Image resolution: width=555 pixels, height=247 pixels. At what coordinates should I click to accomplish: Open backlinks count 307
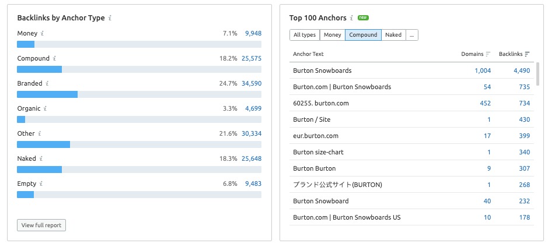[x=525, y=168]
